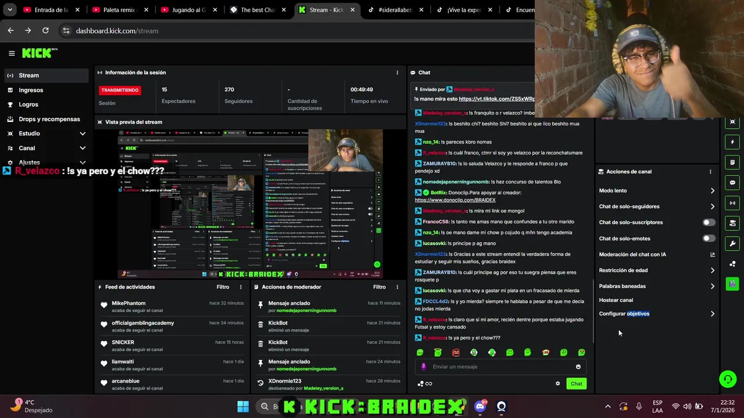Click inside the Enviar un mensaje field

(x=500, y=367)
